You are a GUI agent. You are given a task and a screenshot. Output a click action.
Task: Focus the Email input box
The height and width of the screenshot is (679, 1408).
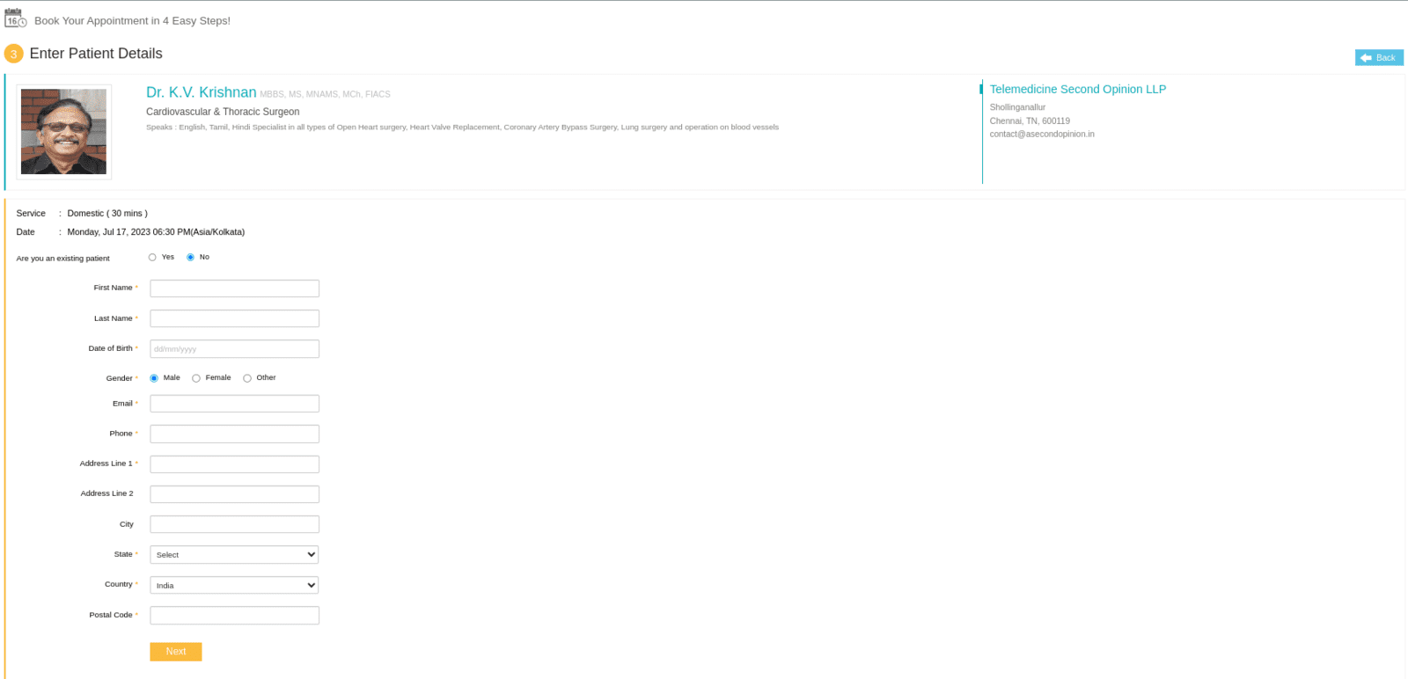click(234, 404)
